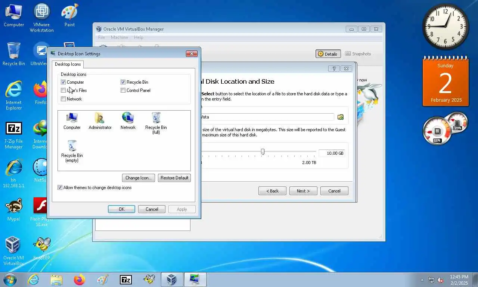This screenshot has height=287, width=478.
Task: Open Paint from the taskbar
Action: 103,280
